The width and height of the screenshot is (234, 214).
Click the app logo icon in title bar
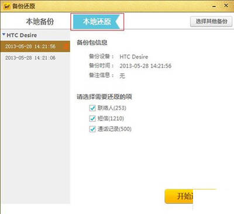(7, 6)
